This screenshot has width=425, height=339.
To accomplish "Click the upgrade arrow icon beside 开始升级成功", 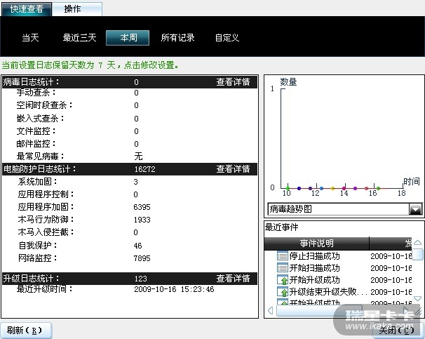I will tap(282, 279).
